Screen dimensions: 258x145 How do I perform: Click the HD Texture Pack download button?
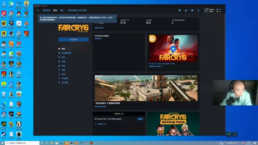(140, 119)
